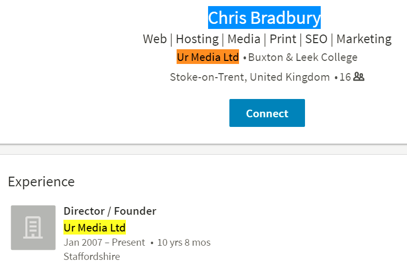The image size is (407, 266).
Task: Click the Stoke-on-Trent, United Kingdom location
Action: 250,77
